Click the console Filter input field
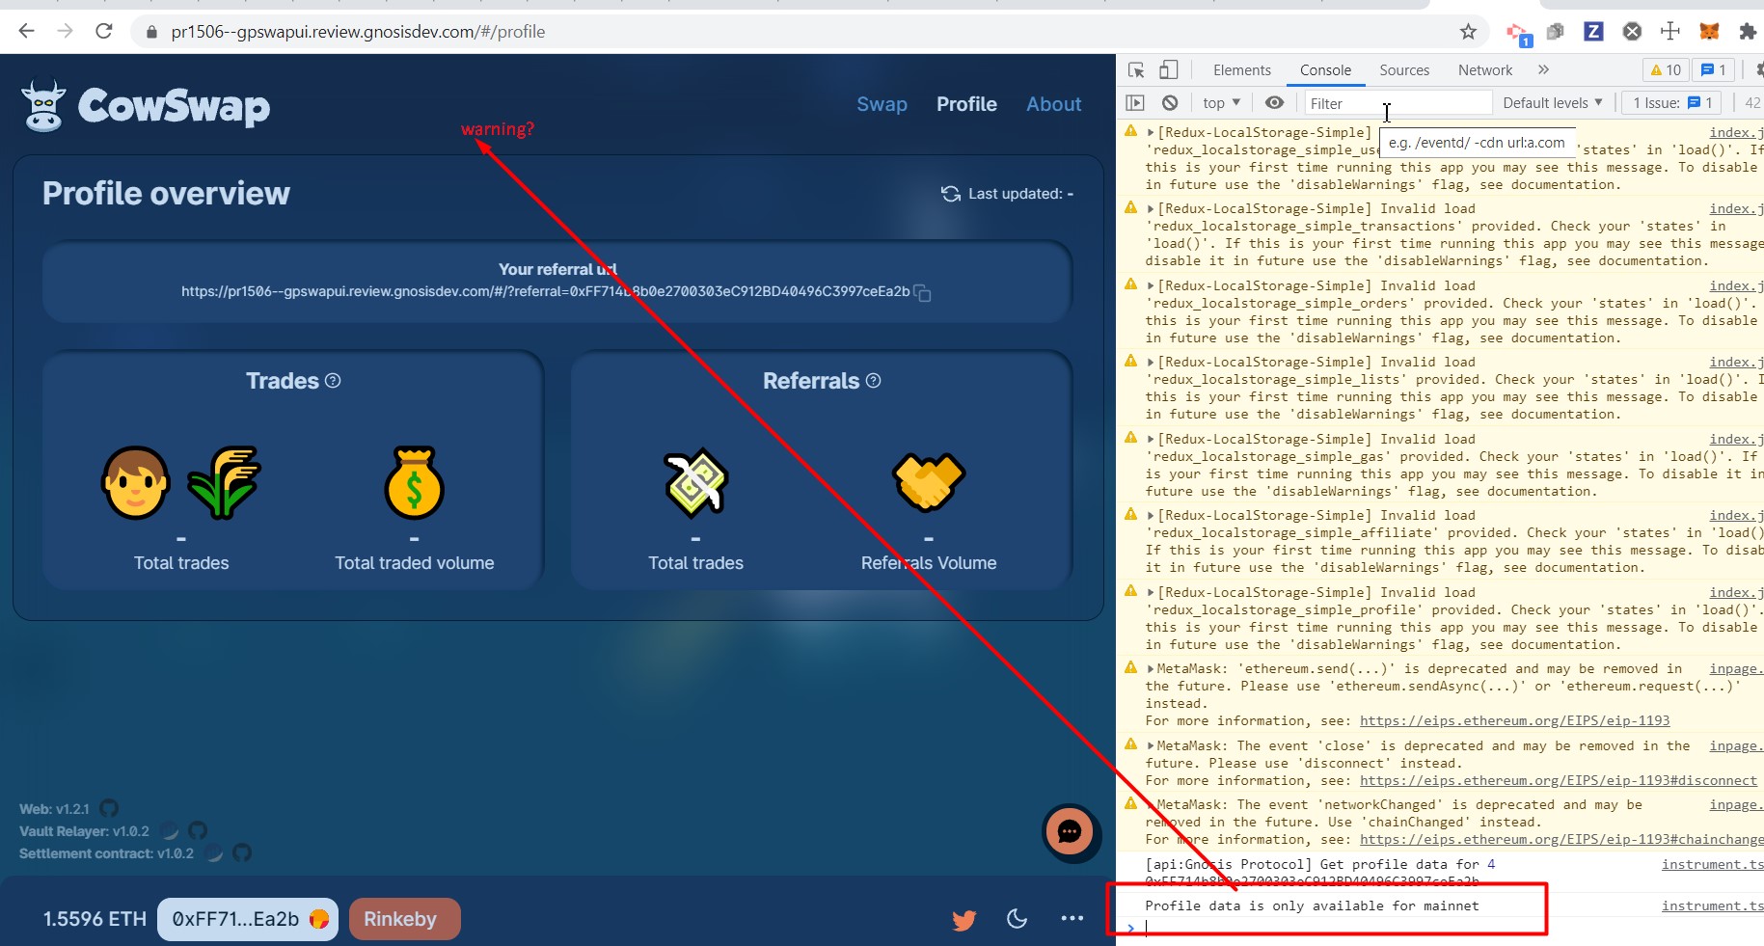The height and width of the screenshot is (946, 1764). point(1398,102)
